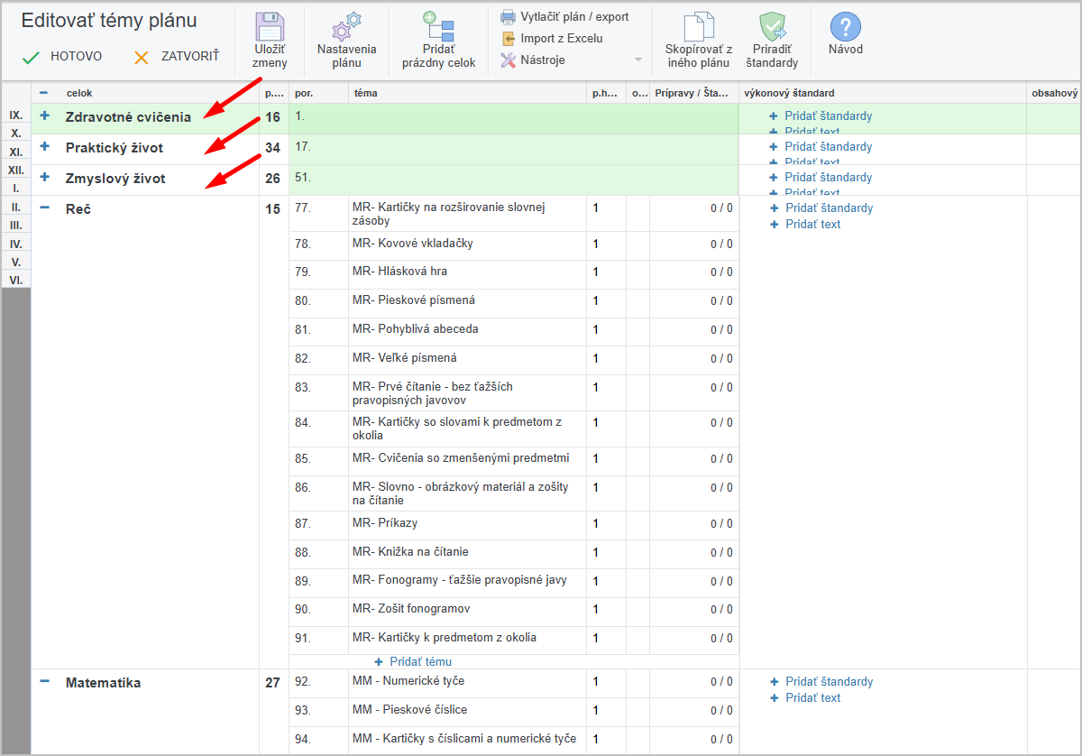
Task: Click Pridať štandardy link for Zdravotné cvičenia
Action: [829, 116]
